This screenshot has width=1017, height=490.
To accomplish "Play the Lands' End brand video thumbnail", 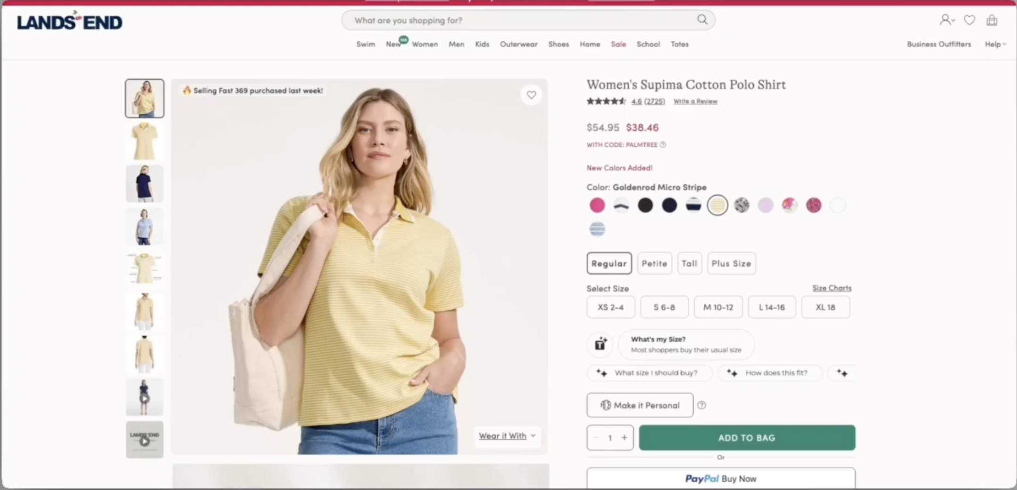I will pos(144,440).
